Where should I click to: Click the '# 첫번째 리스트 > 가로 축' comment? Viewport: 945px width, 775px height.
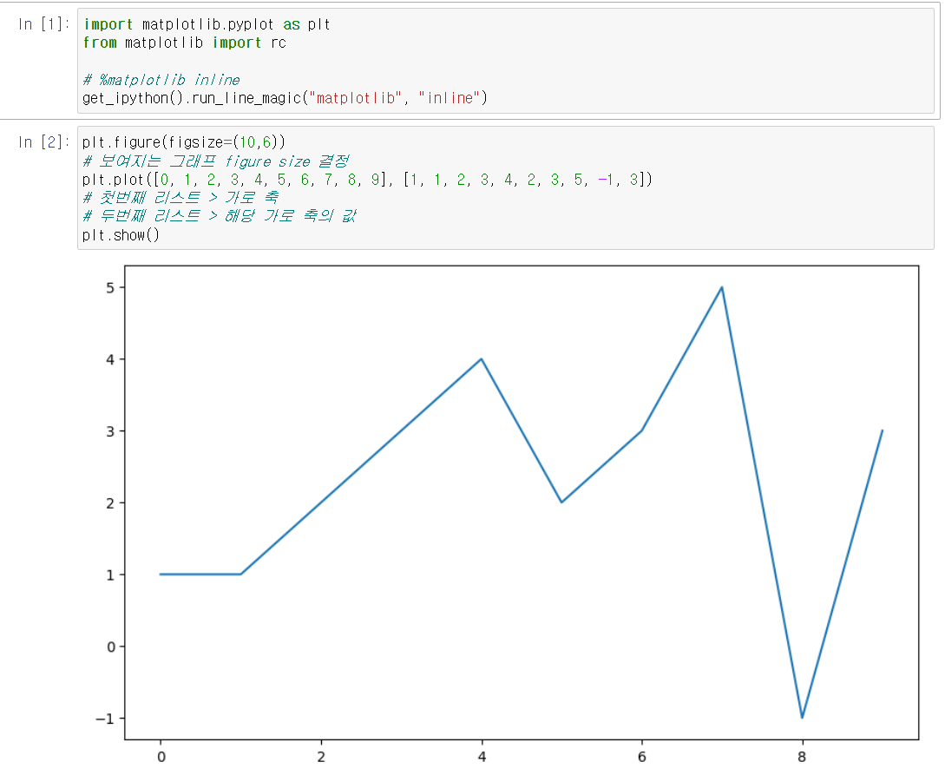[180, 198]
